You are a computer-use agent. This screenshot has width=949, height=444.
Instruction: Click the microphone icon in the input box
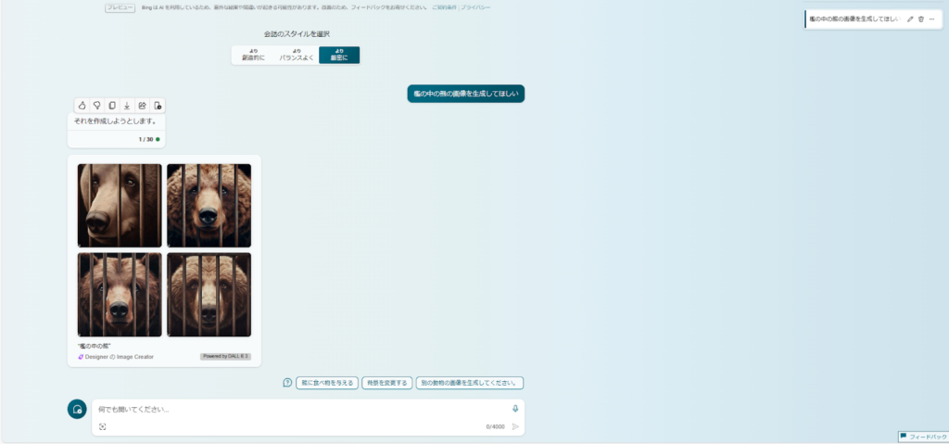tap(515, 409)
